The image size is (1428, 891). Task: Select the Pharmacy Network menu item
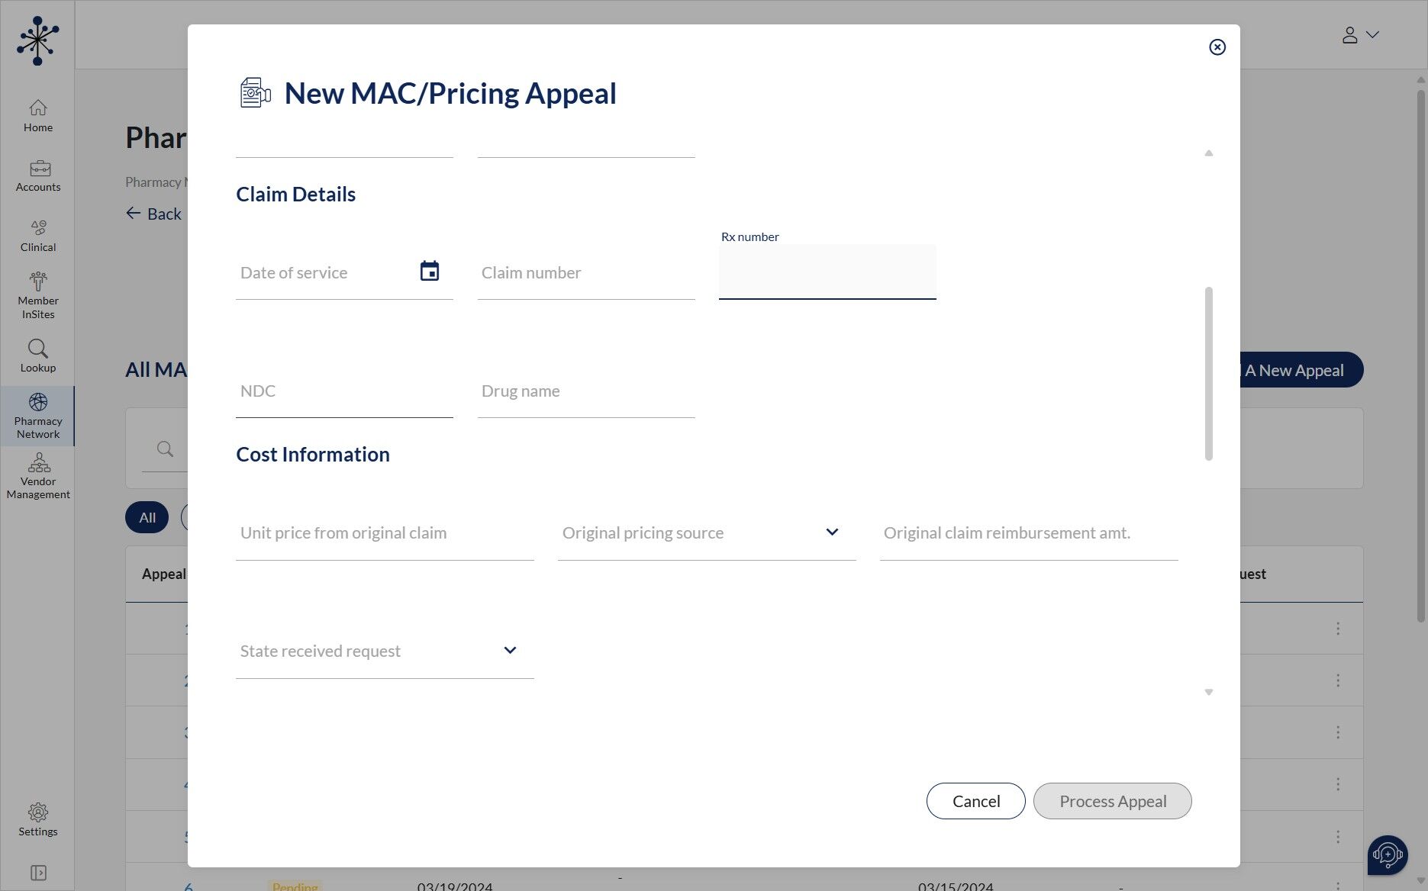(38, 416)
